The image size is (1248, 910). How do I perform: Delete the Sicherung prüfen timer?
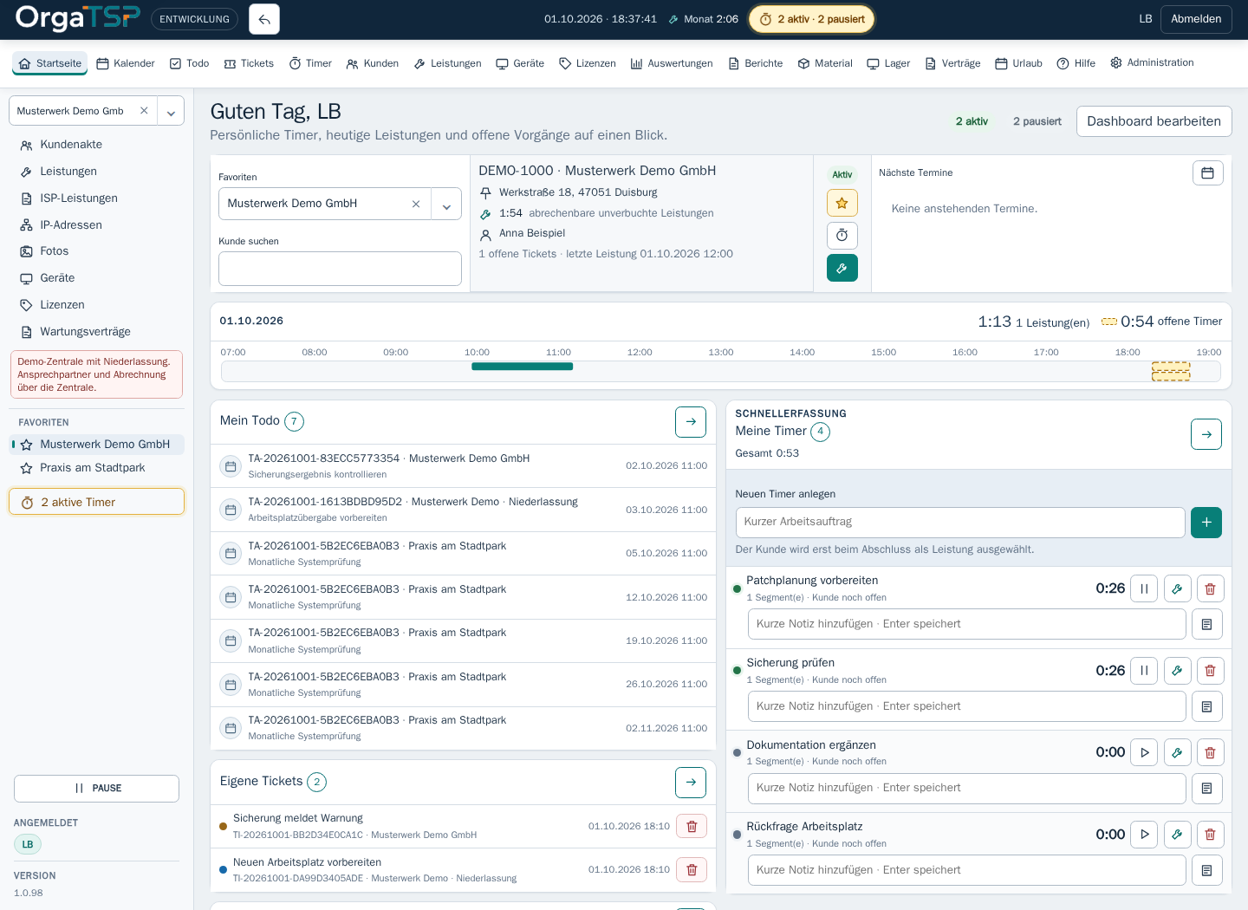pos(1211,671)
